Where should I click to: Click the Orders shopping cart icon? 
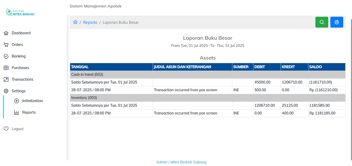(x=6, y=45)
